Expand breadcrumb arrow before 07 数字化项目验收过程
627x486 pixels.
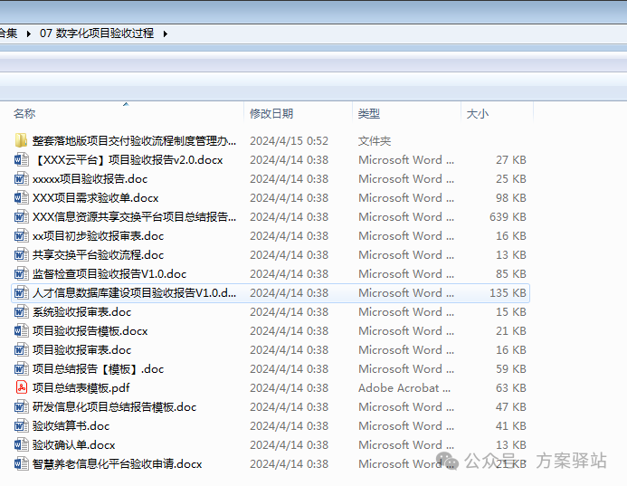click(28, 33)
